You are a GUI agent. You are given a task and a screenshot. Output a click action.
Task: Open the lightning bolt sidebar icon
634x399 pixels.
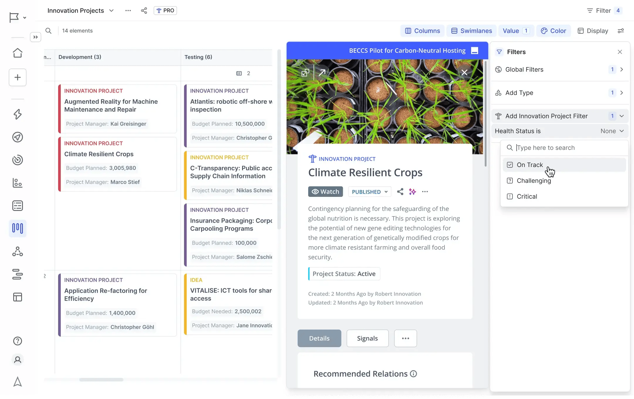[18, 114]
